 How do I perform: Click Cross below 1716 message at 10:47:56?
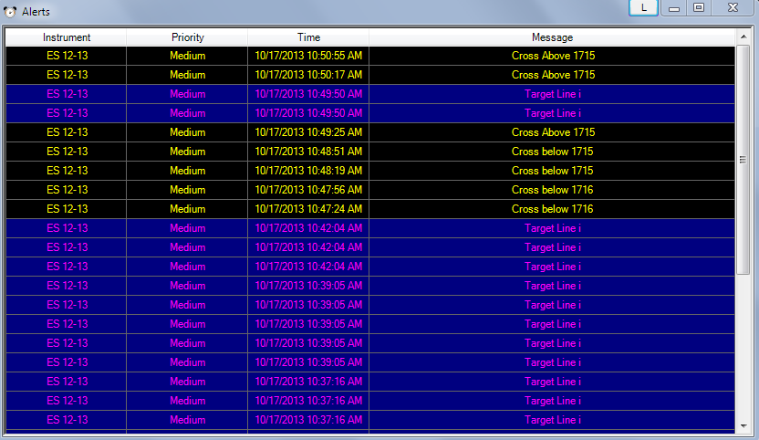point(552,190)
